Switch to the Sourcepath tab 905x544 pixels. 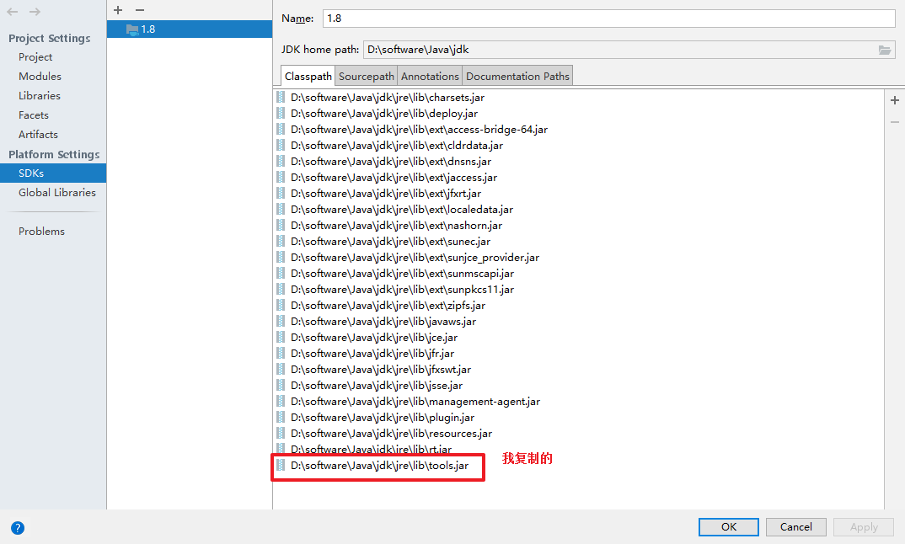coord(366,76)
